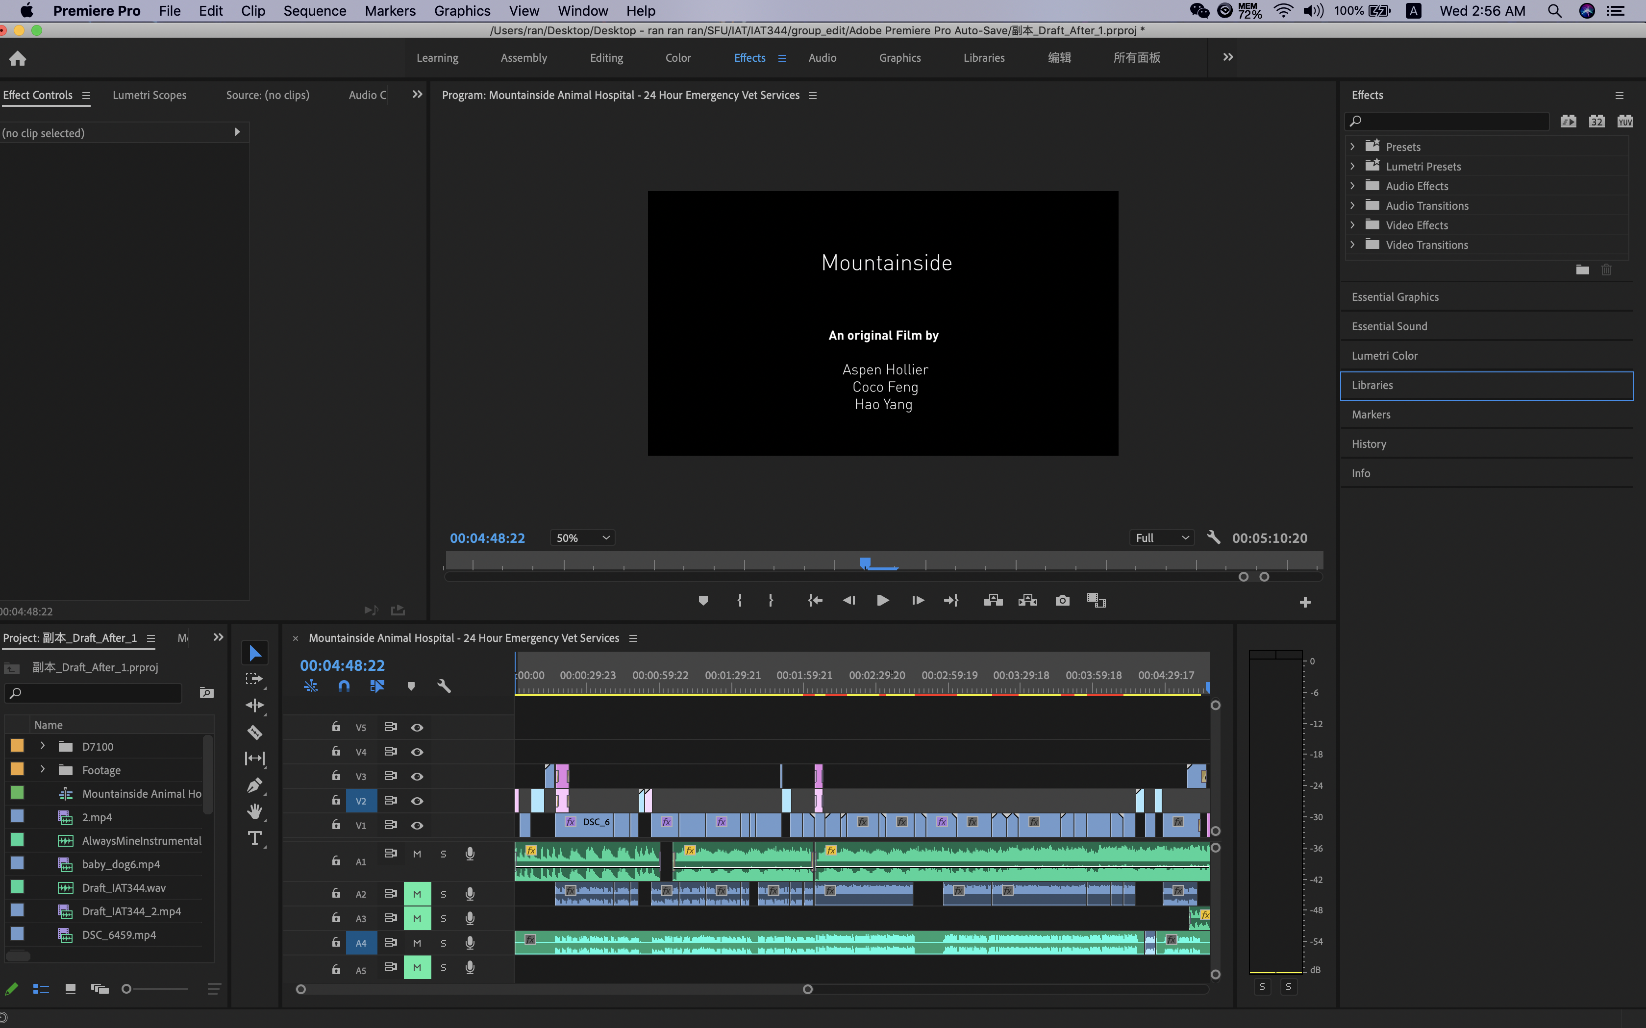Viewport: 1646px width, 1028px height.
Task: Expand the Presets folder
Action: (1352, 147)
